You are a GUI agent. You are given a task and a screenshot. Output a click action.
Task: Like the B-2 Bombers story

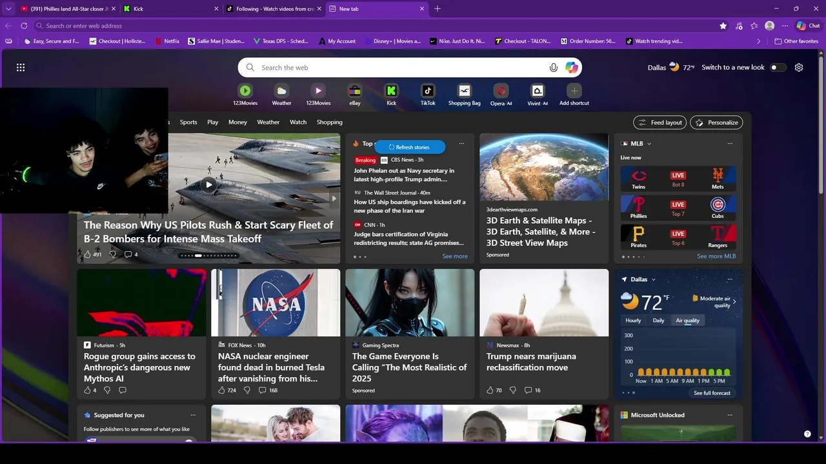88,255
